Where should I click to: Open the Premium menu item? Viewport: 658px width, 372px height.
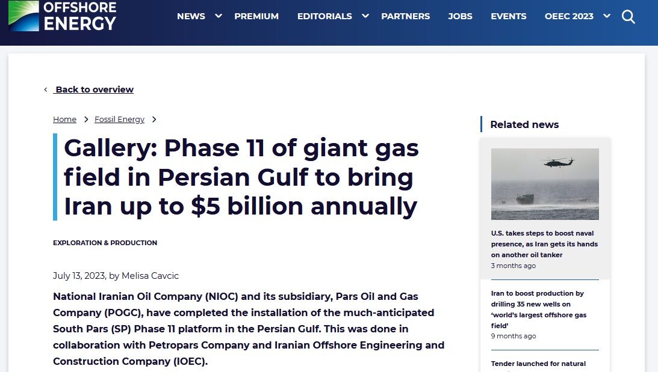[x=256, y=16]
